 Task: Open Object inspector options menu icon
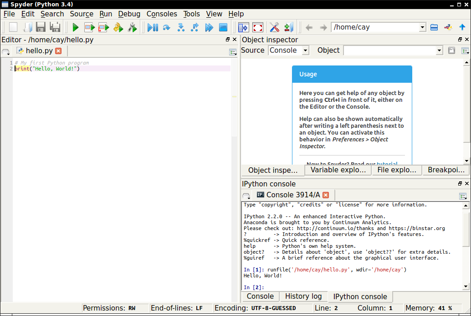(465, 51)
